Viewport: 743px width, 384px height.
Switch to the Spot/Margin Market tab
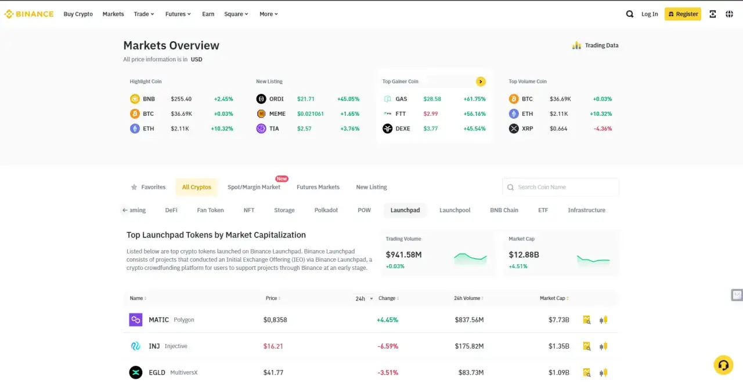[x=254, y=187]
